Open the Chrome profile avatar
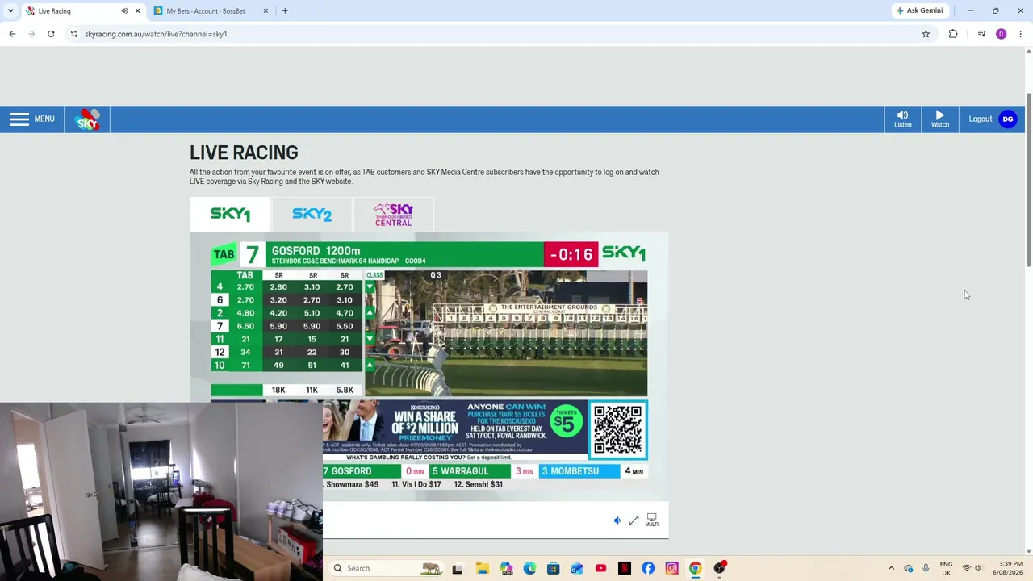The width and height of the screenshot is (1033, 581). (1001, 34)
